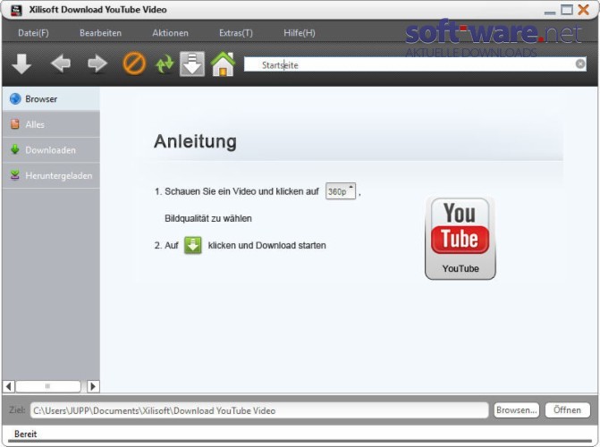Viewport: 600px width, 447px height.
Task: Go to home page via house icon
Action: (x=223, y=63)
